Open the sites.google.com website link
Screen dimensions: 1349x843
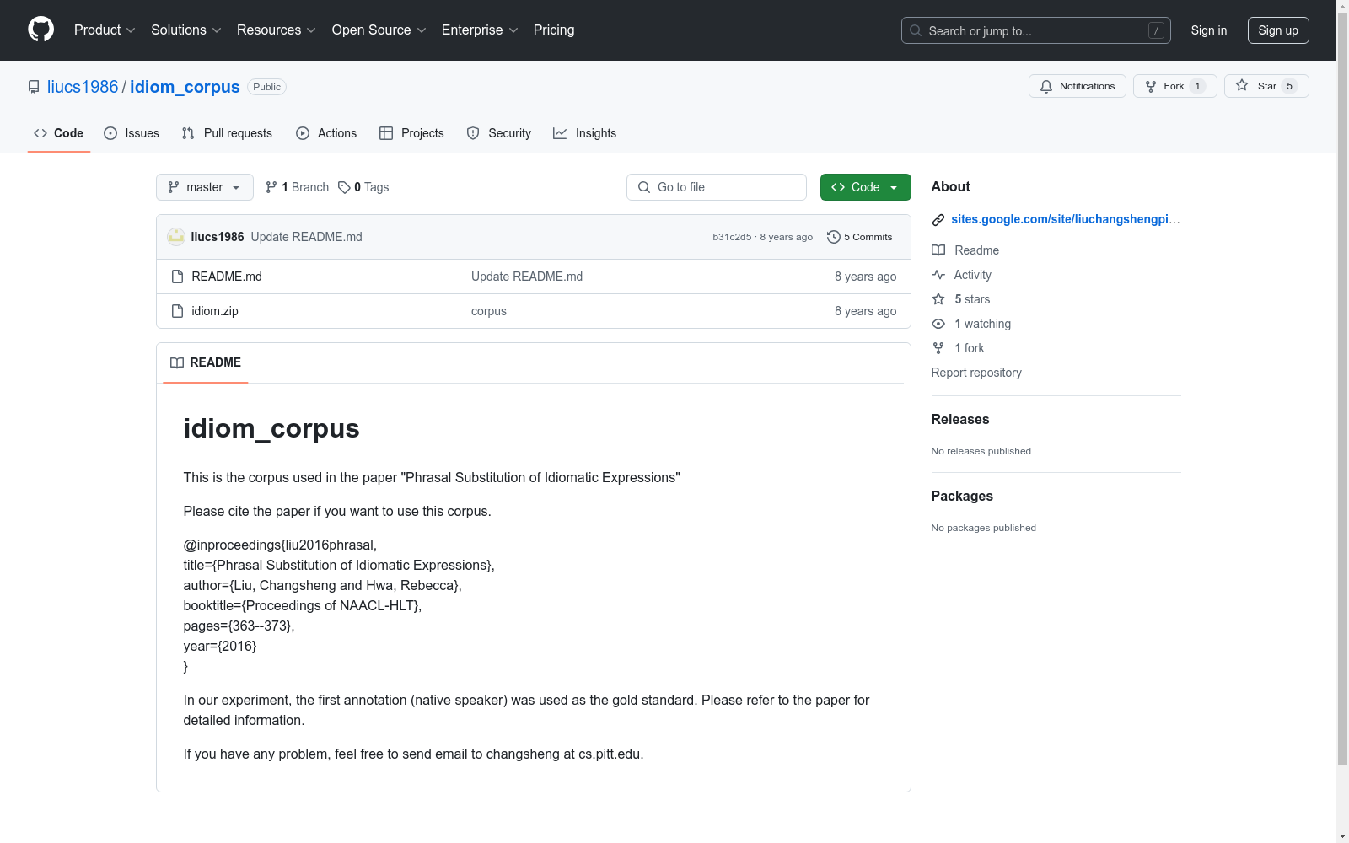[x=1066, y=219]
